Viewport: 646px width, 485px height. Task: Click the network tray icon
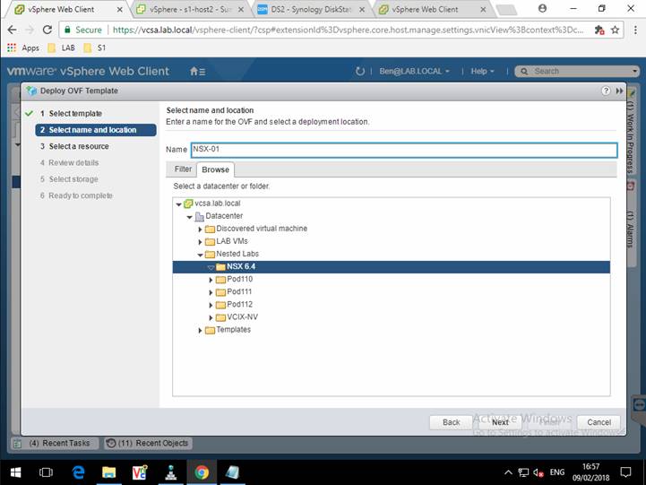[523, 472]
